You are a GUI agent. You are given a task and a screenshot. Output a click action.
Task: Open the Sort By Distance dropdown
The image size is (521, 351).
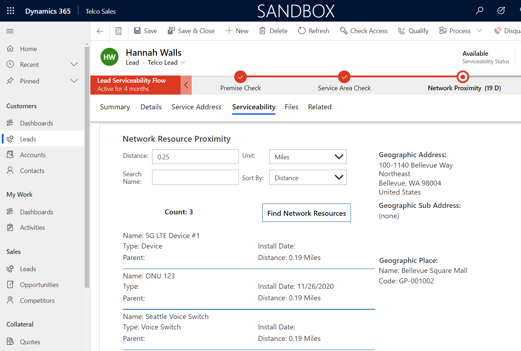[x=307, y=177]
